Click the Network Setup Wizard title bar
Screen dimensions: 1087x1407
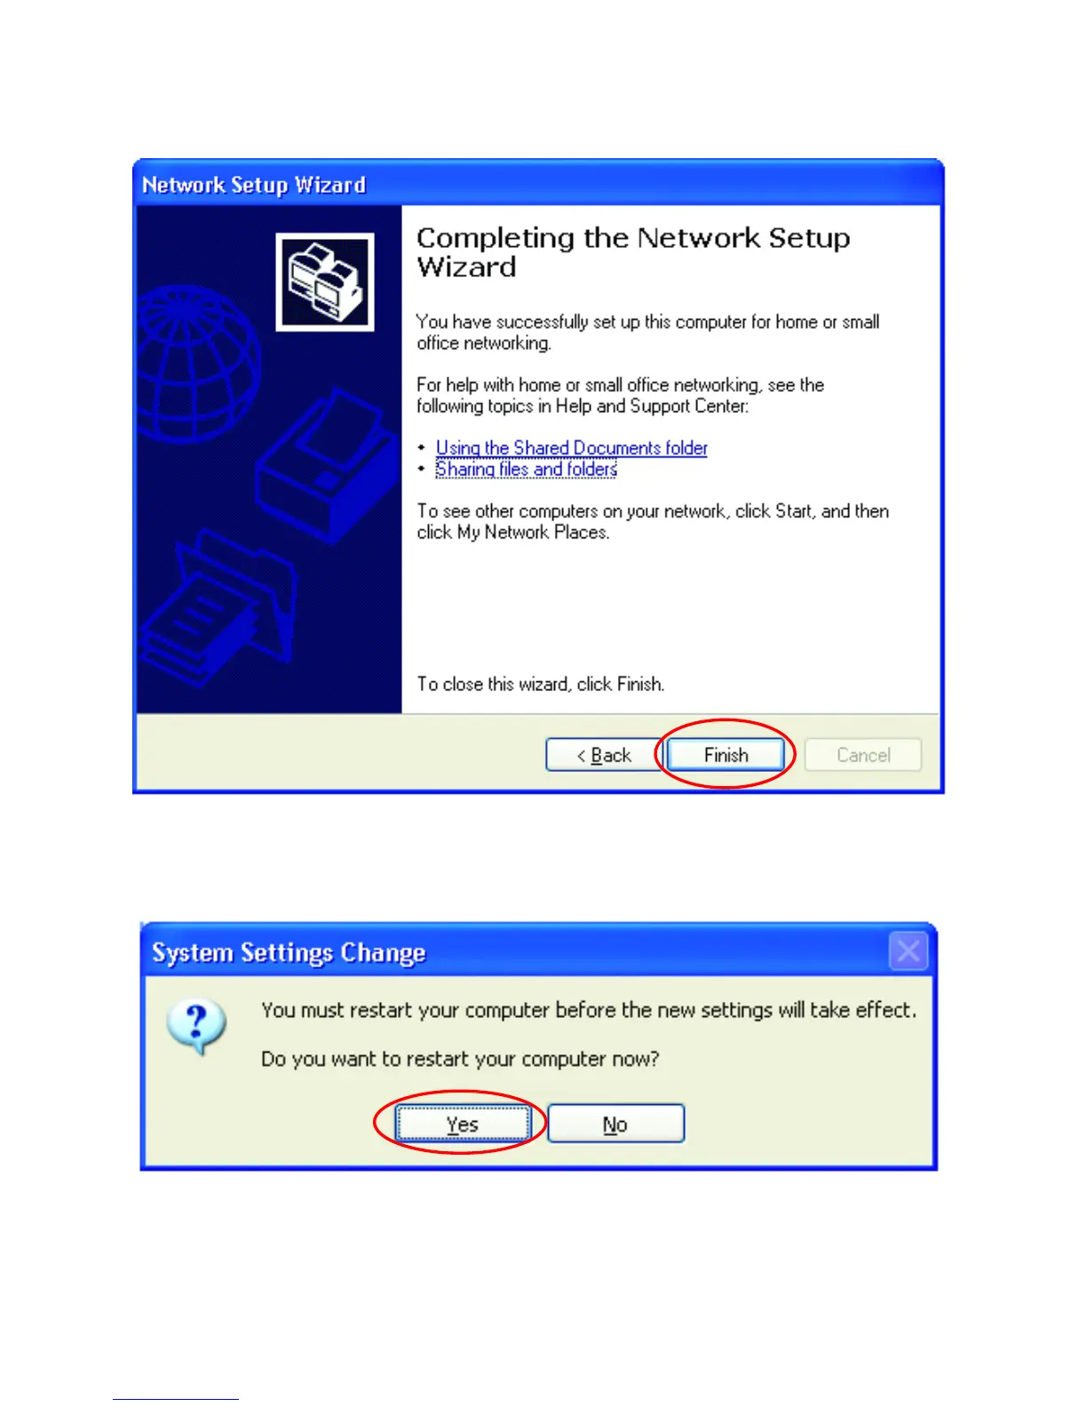point(538,185)
